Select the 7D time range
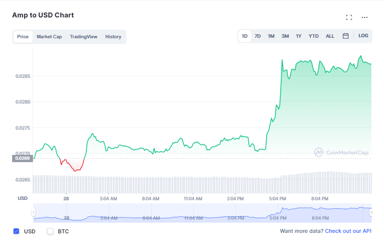 coord(257,36)
